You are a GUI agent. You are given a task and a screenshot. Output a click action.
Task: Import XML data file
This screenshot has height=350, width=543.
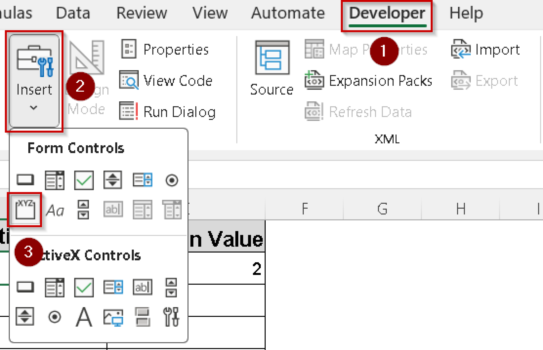click(485, 50)
